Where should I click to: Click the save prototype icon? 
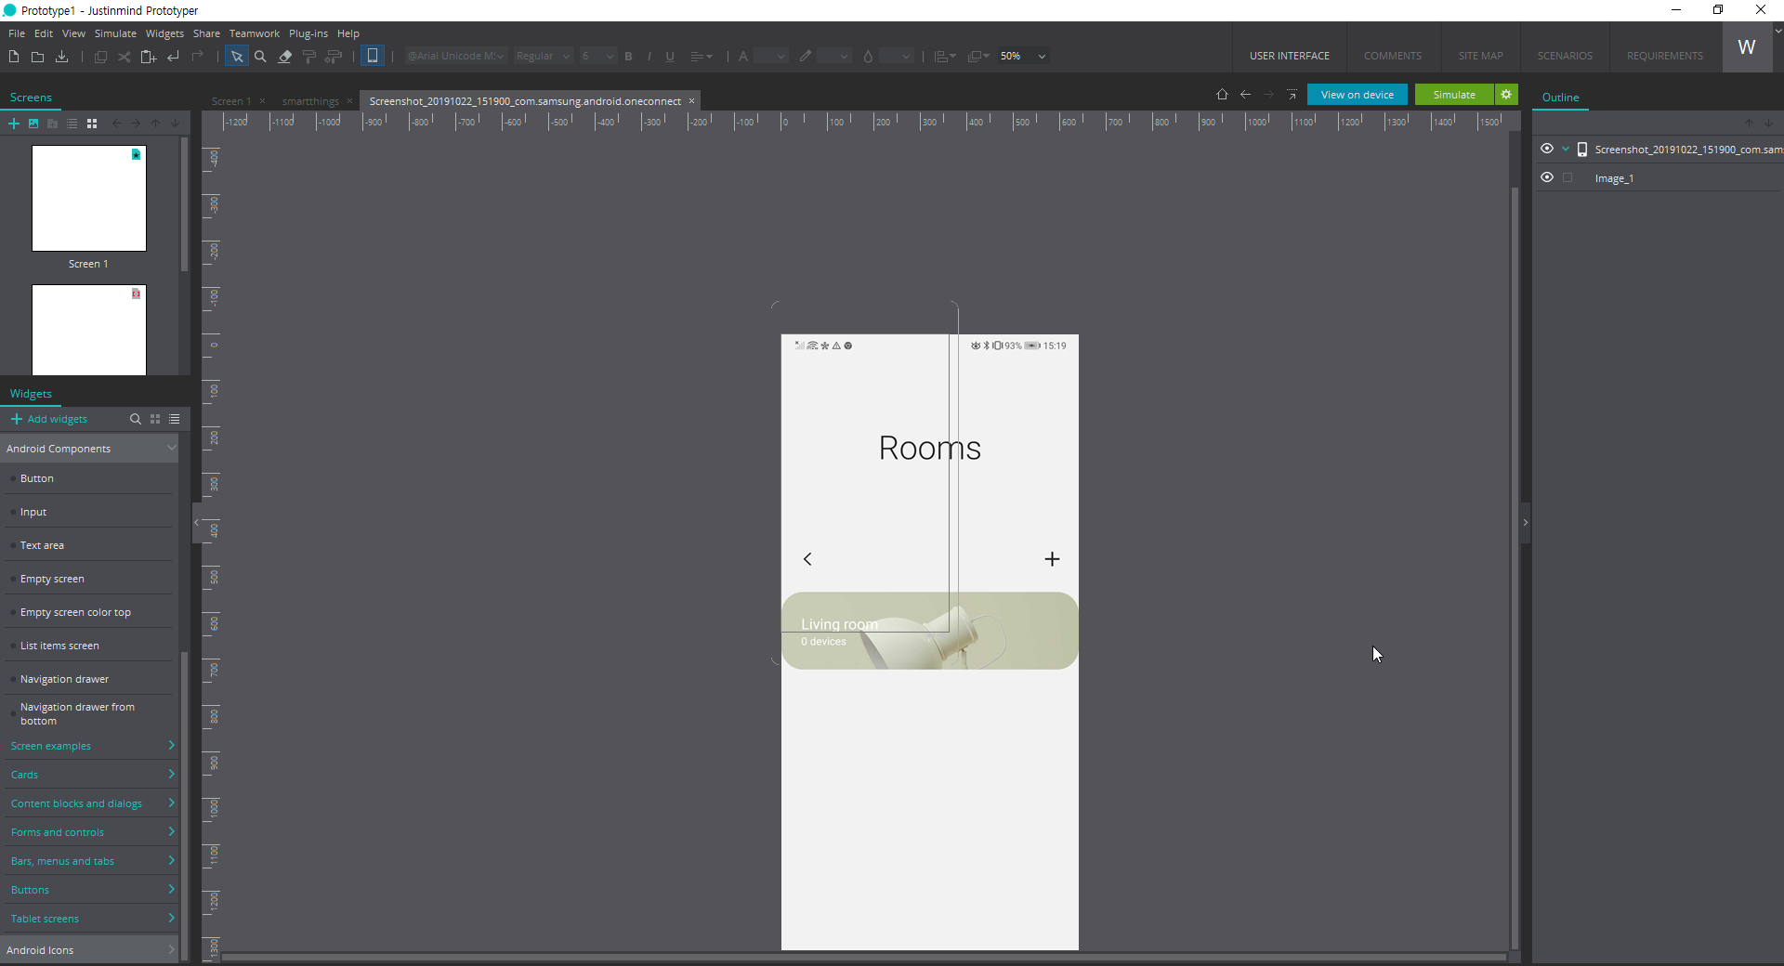[62, 57]
